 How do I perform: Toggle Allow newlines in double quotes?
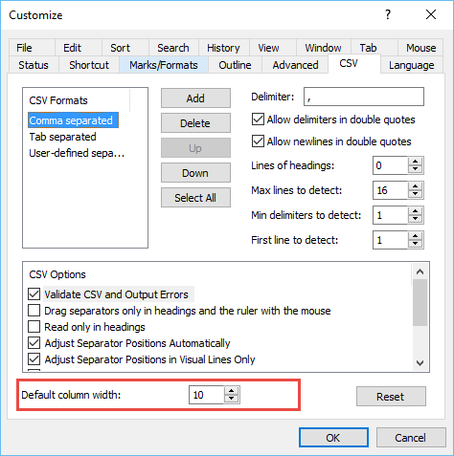[258, 141]
